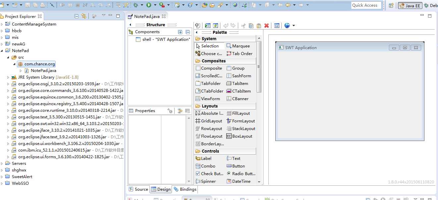The image size is (438, 200).
Task: Choose CTabFolder in the palette
Action: pyautogui.click(x=210, y=91)
